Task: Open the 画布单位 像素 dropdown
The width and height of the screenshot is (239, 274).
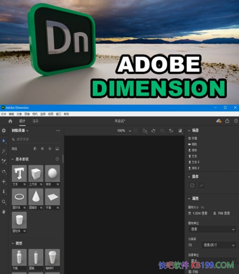Action: coord(212,230)
